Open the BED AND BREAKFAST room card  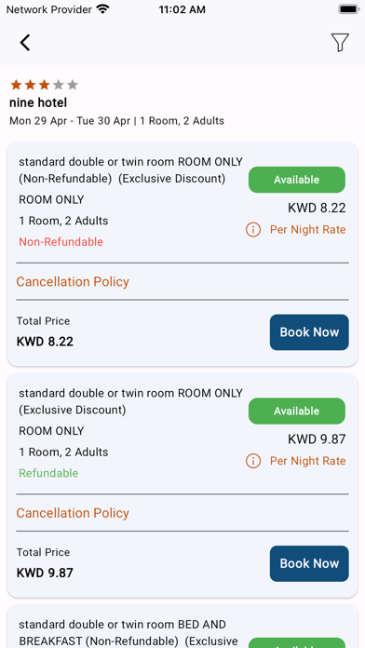click(x=182, y=626)
